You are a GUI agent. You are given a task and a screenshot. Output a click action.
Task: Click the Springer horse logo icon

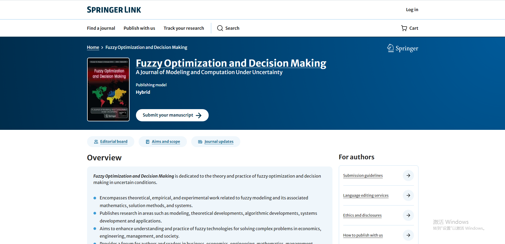pos(390,48)
